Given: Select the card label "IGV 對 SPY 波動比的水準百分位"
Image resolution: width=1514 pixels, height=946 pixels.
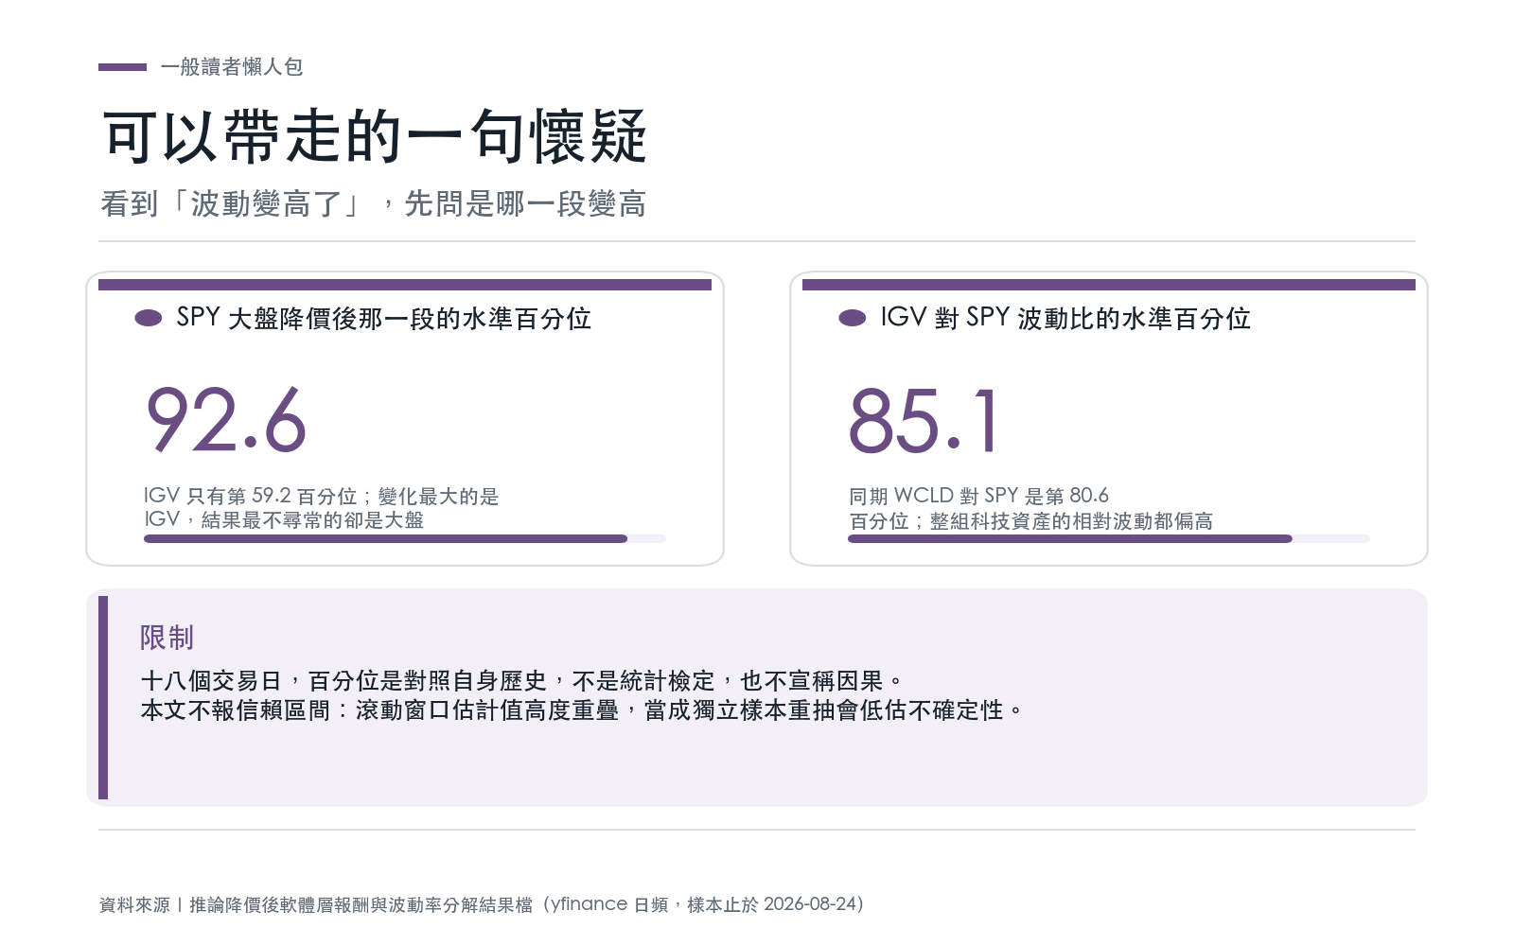Looking at the screenshot, I should (1065, 318).
